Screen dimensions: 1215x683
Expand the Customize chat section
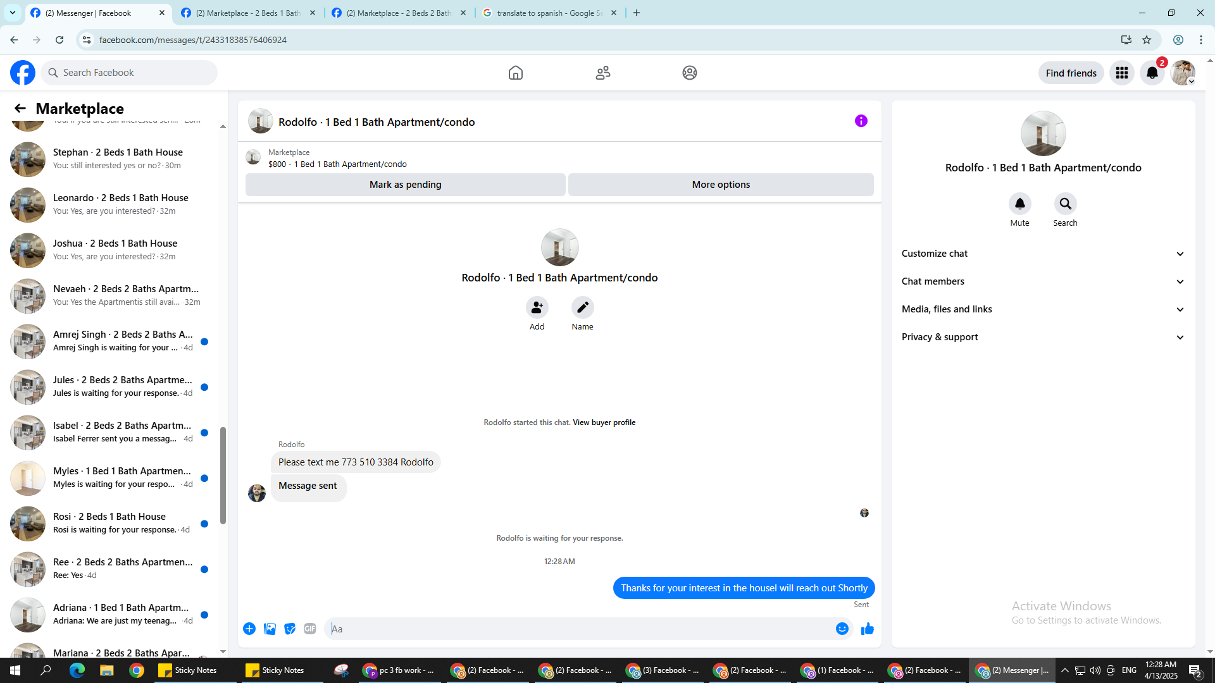point(1043,254)
